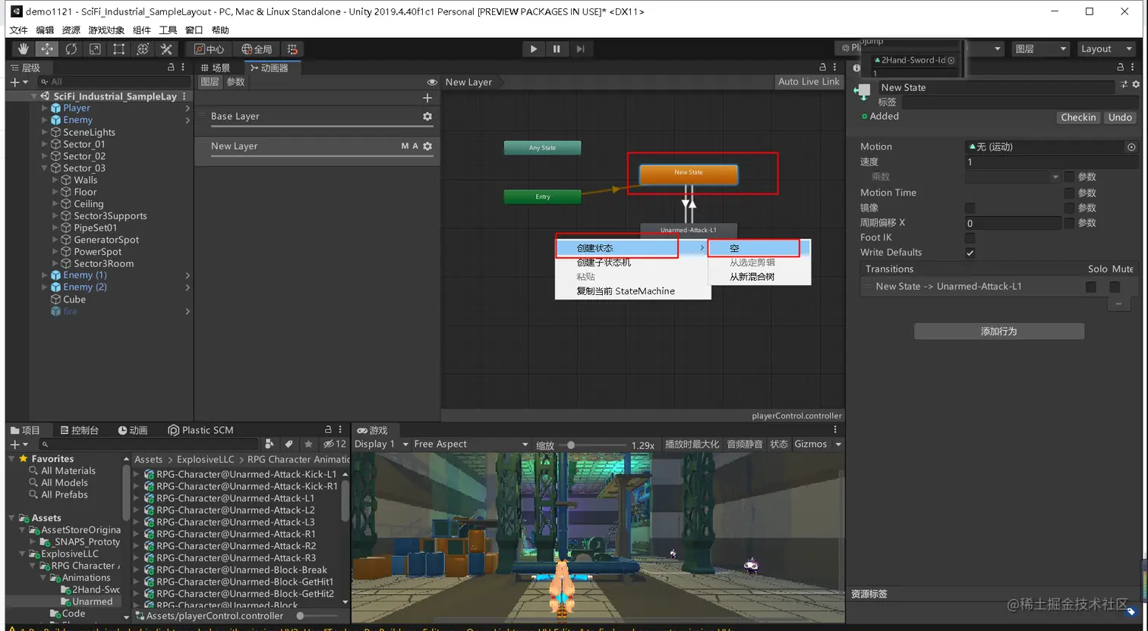The height and width of the screenshot is (631, 1148).
Task: Select the Entry node
Action: pyautogui.click(x=542, y=196)
